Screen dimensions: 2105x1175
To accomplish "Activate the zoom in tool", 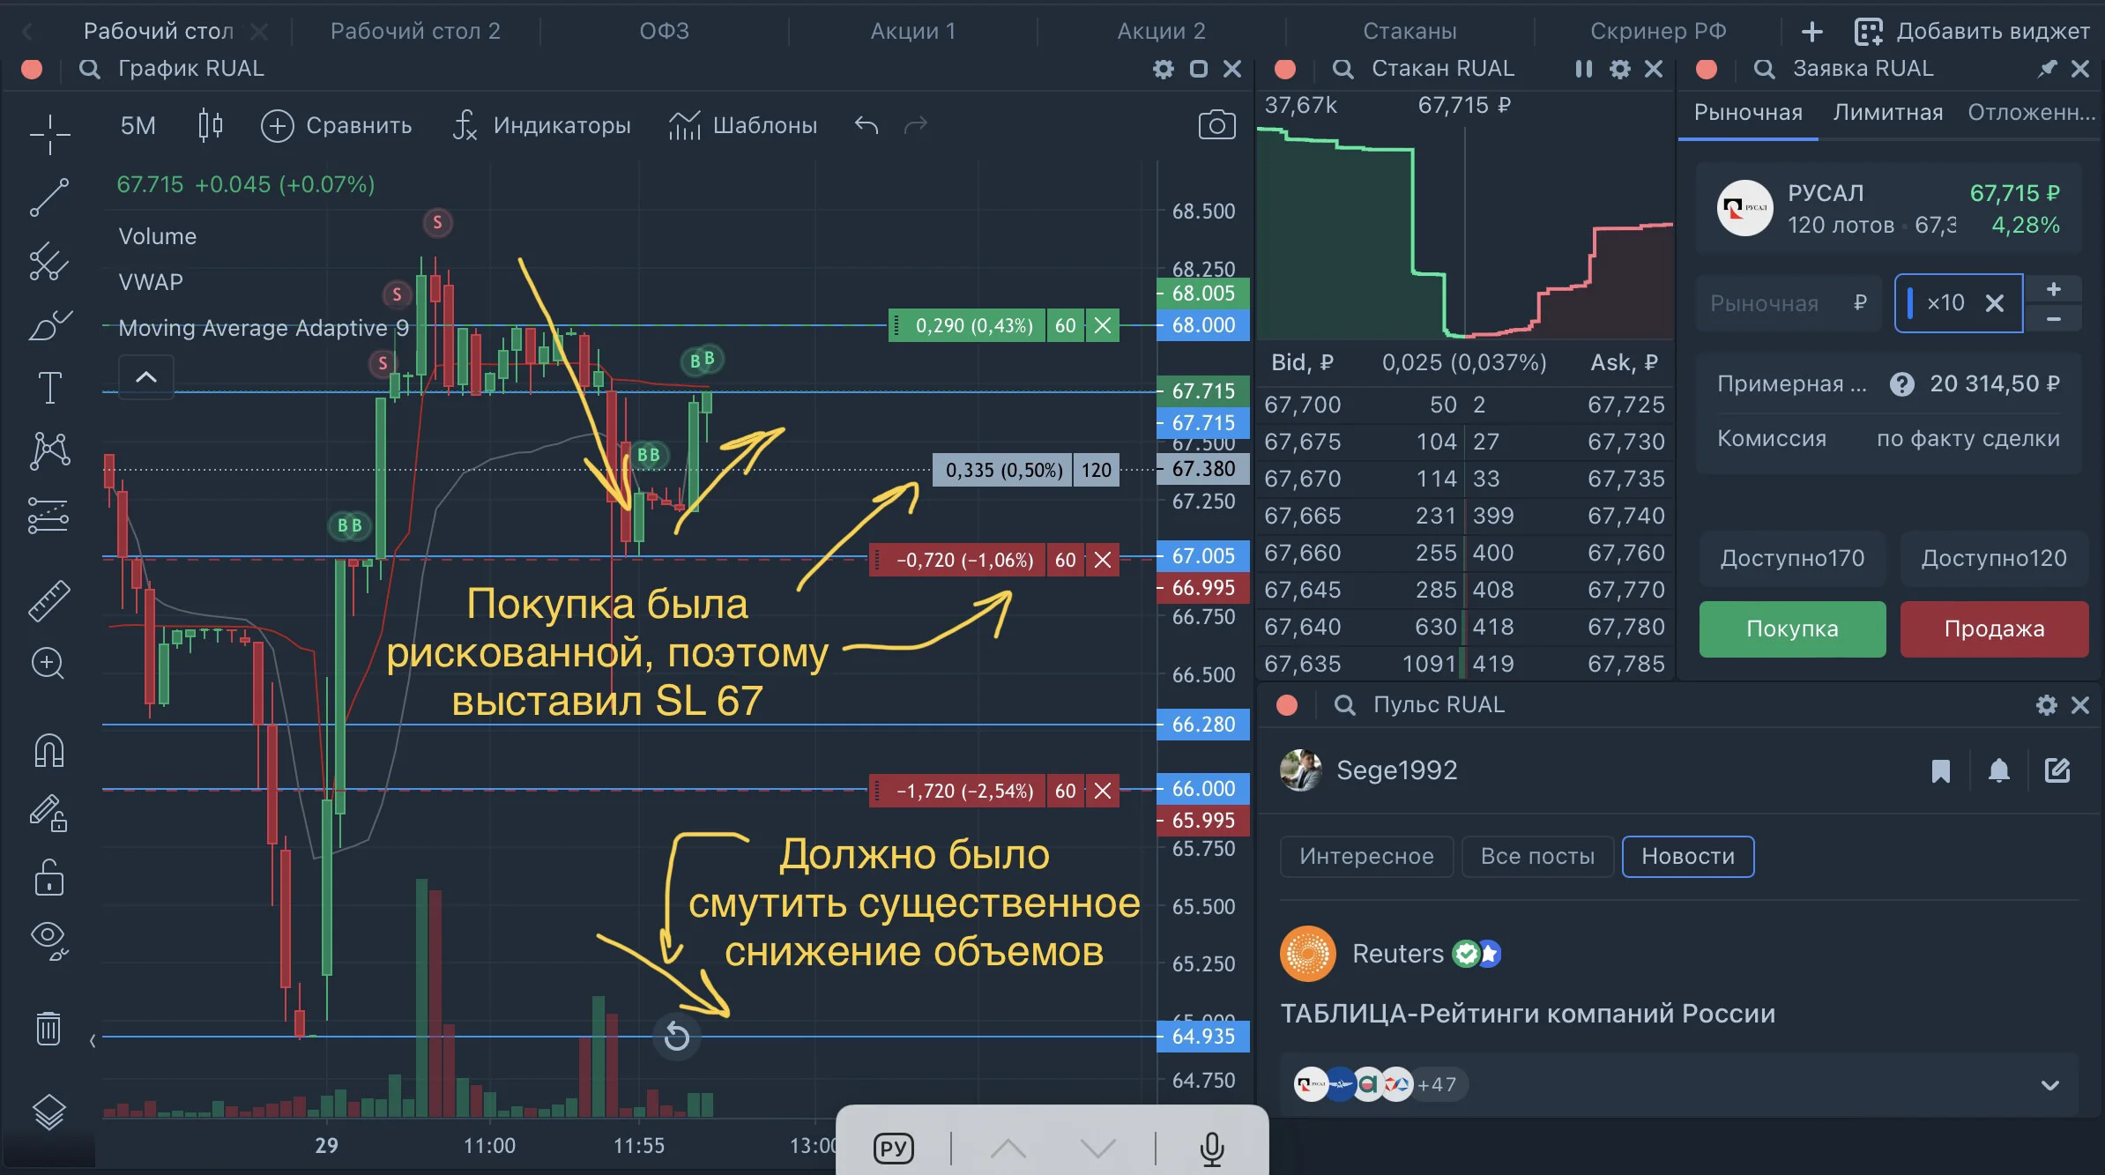I will click(x=49, y=663).
